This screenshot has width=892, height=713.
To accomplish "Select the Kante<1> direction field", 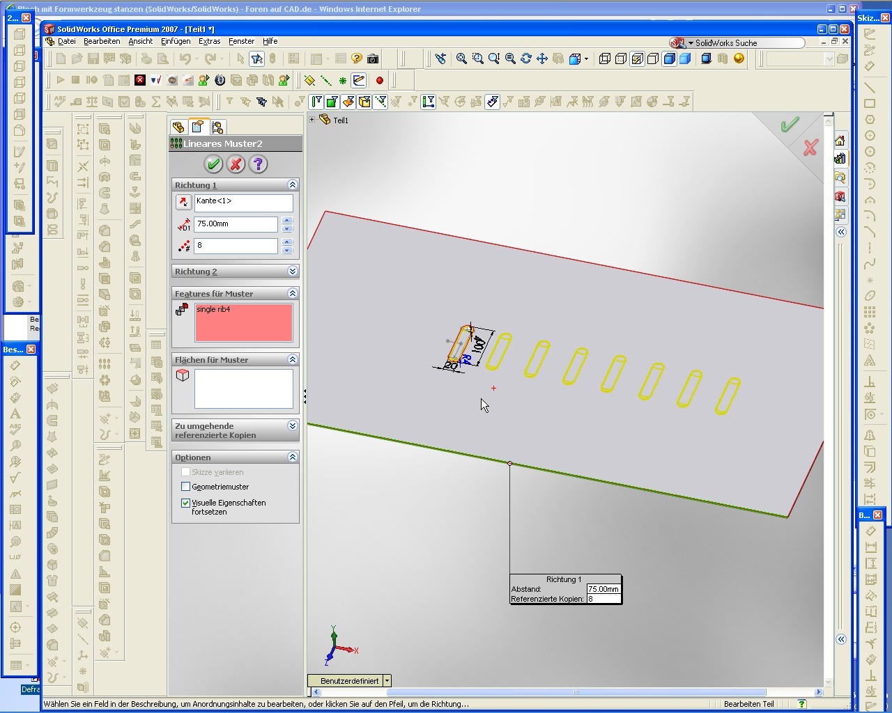I will [x=243, y=203].
